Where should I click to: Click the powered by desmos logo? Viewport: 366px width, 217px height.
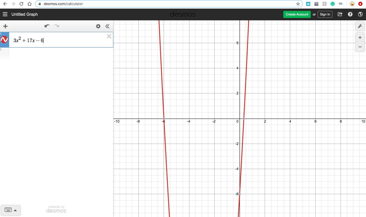click(56, 209)
